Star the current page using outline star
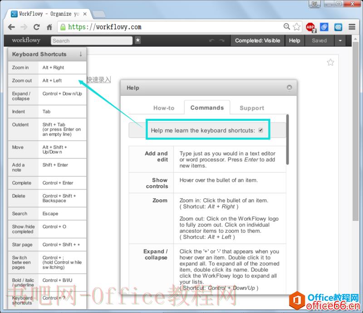 (330, 62)
